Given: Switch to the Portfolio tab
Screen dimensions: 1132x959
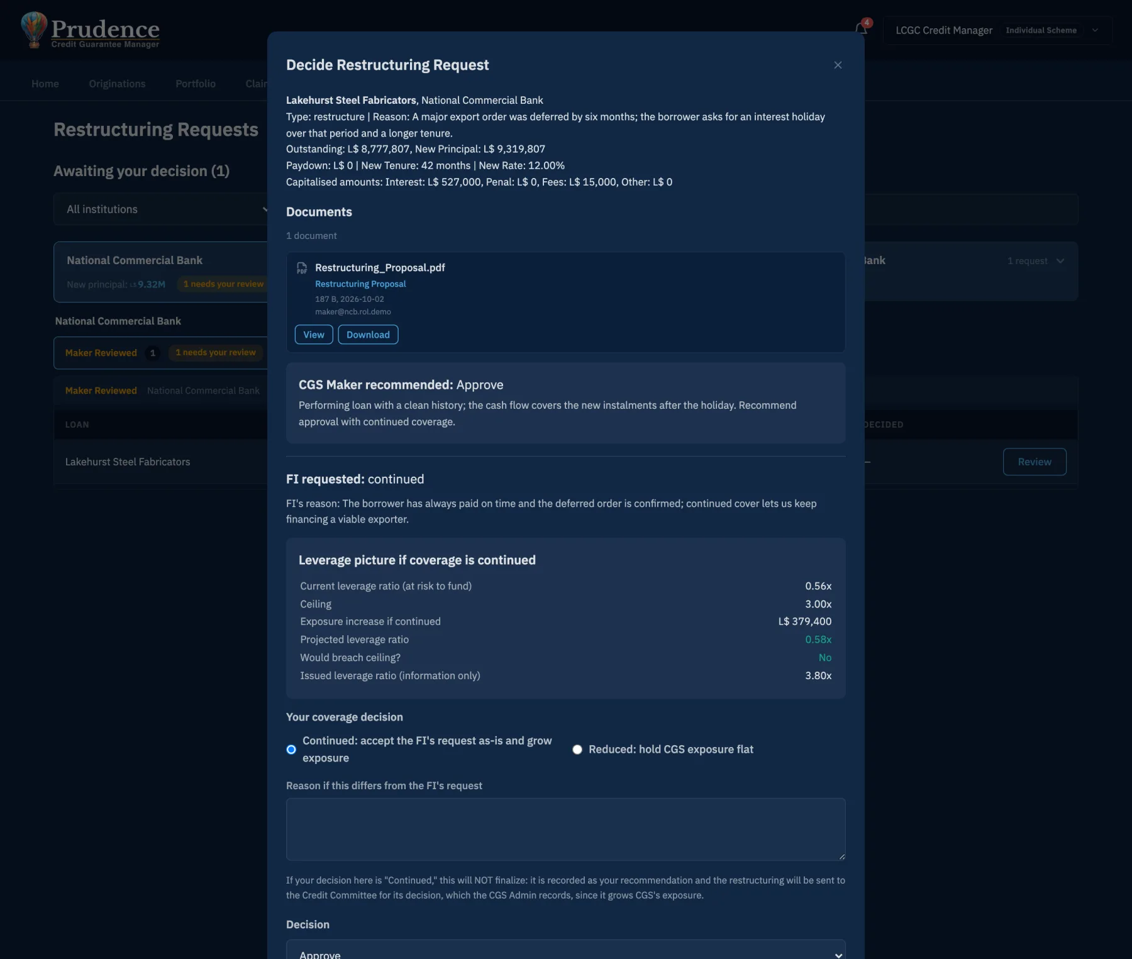Looking at the screenshot, I should pos(196,84).
